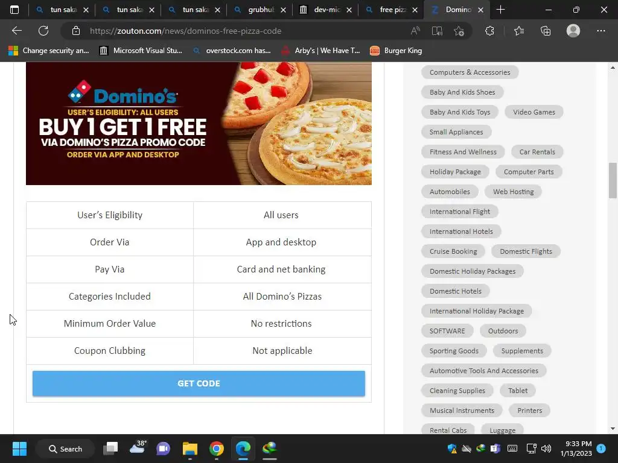Image resolution: width=618 pixels, height=463 pixels.
Task: Open the weather widget showing 38°
Action: (x=137, y=449)
